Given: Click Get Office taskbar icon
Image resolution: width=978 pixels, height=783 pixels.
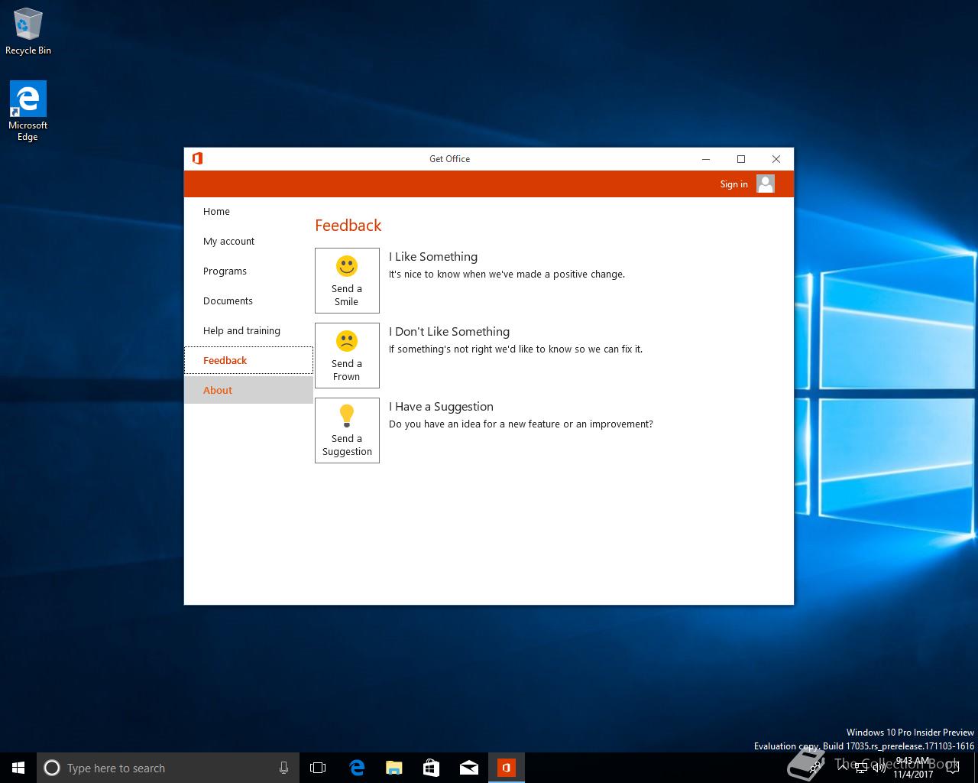Looking at the screenshot, I should 507,768.
